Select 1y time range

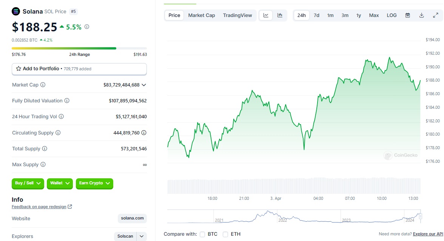click(359, 15)
